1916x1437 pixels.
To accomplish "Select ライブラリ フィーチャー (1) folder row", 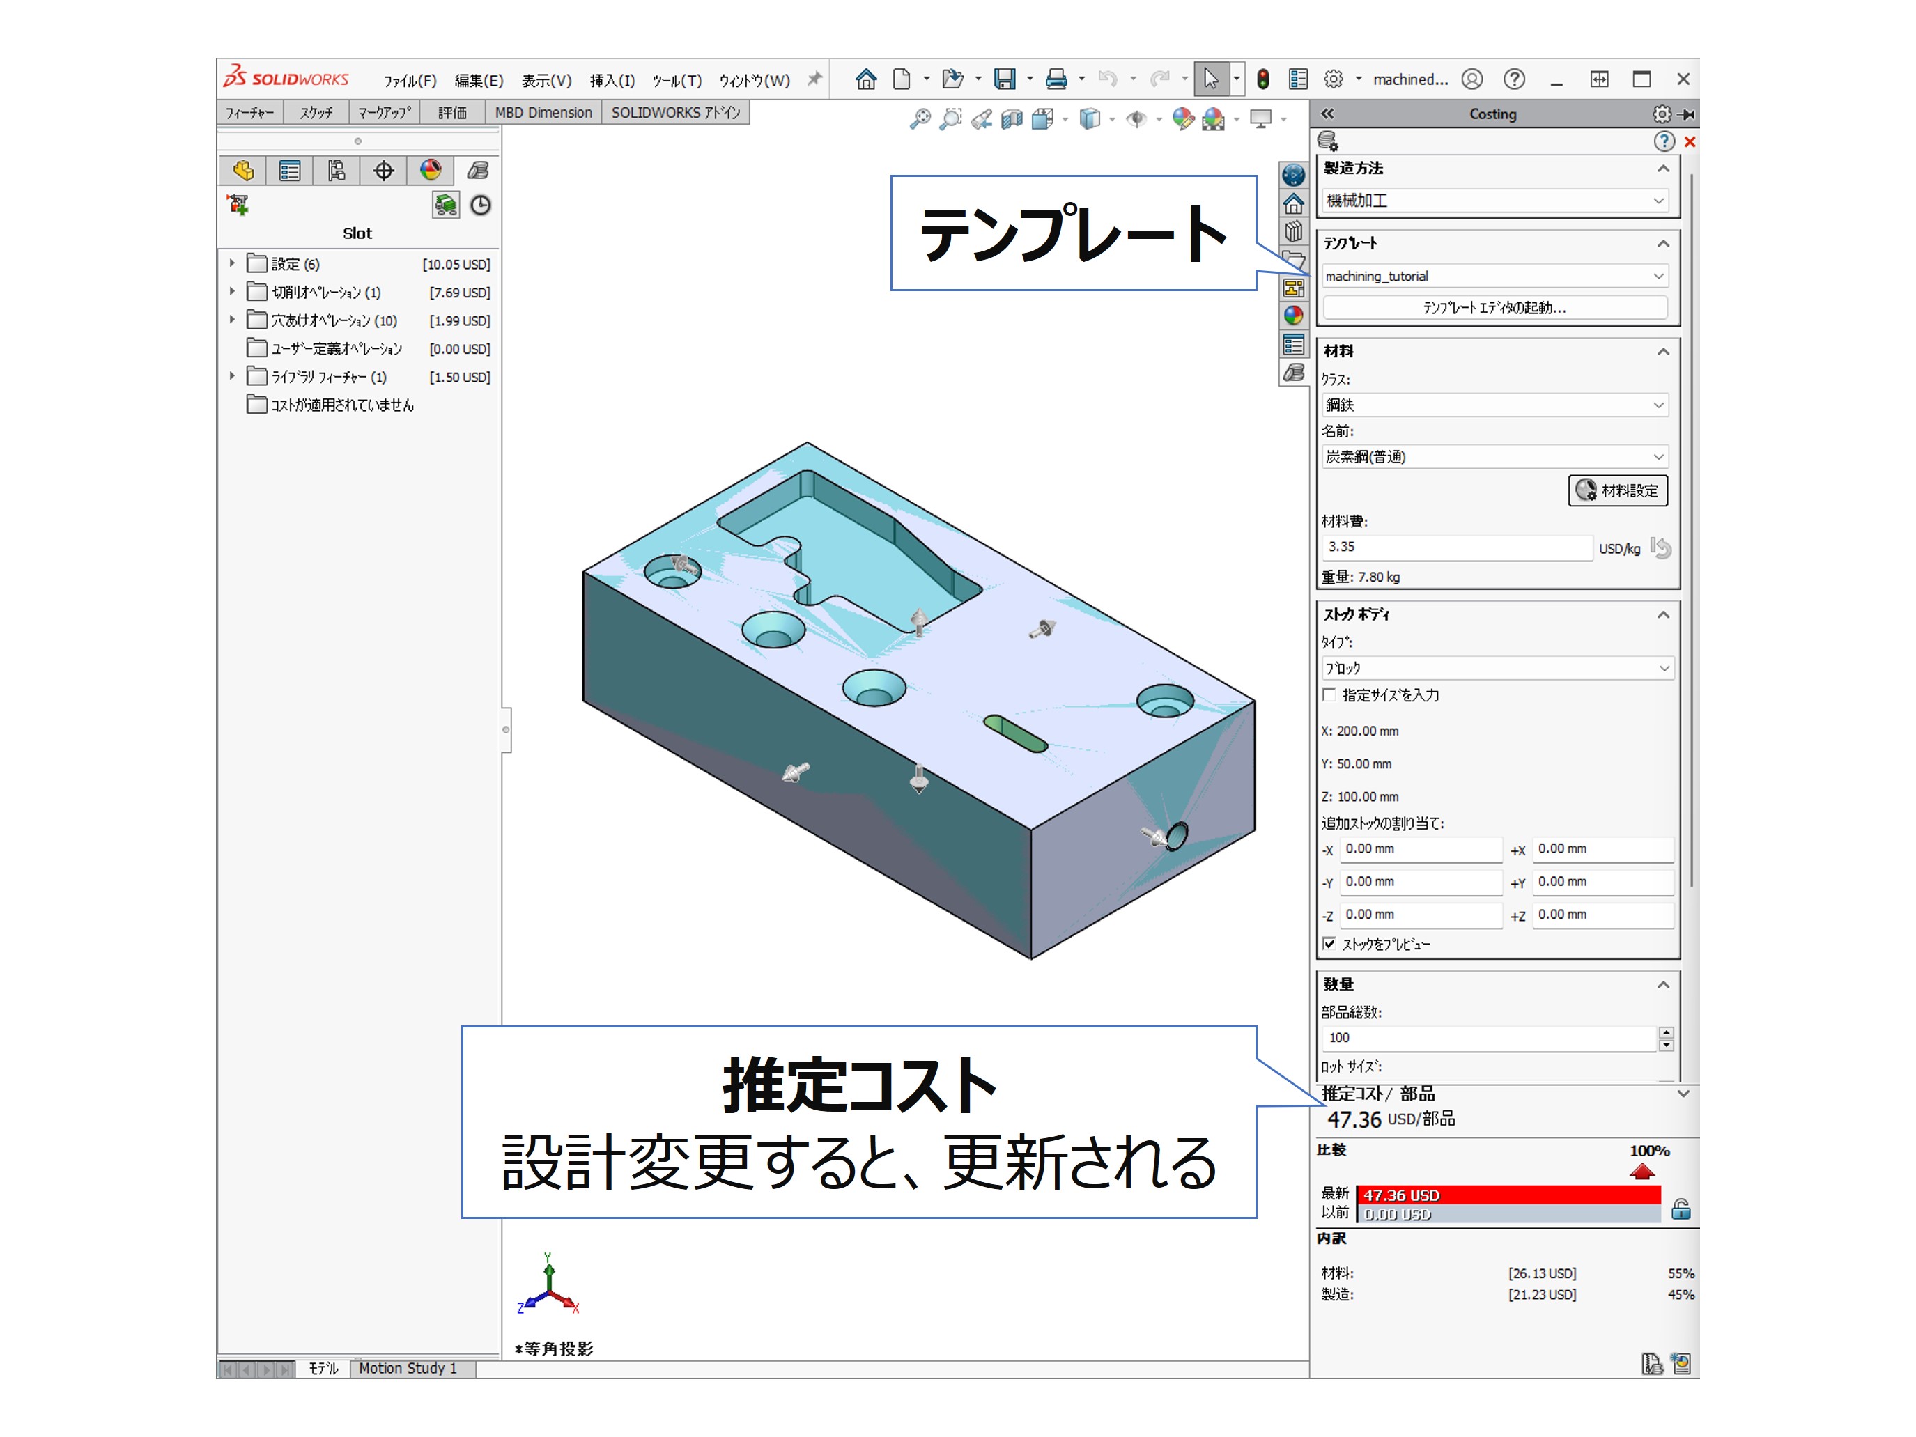I will click(x=359, y=377).
